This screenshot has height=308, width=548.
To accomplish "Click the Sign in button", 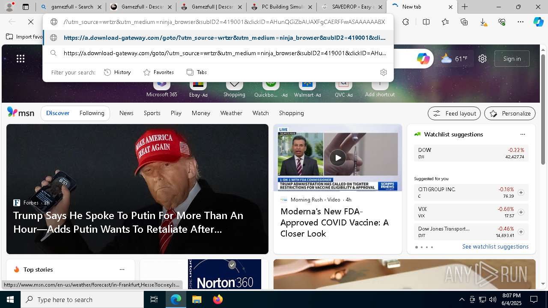I will coord(512,59).
